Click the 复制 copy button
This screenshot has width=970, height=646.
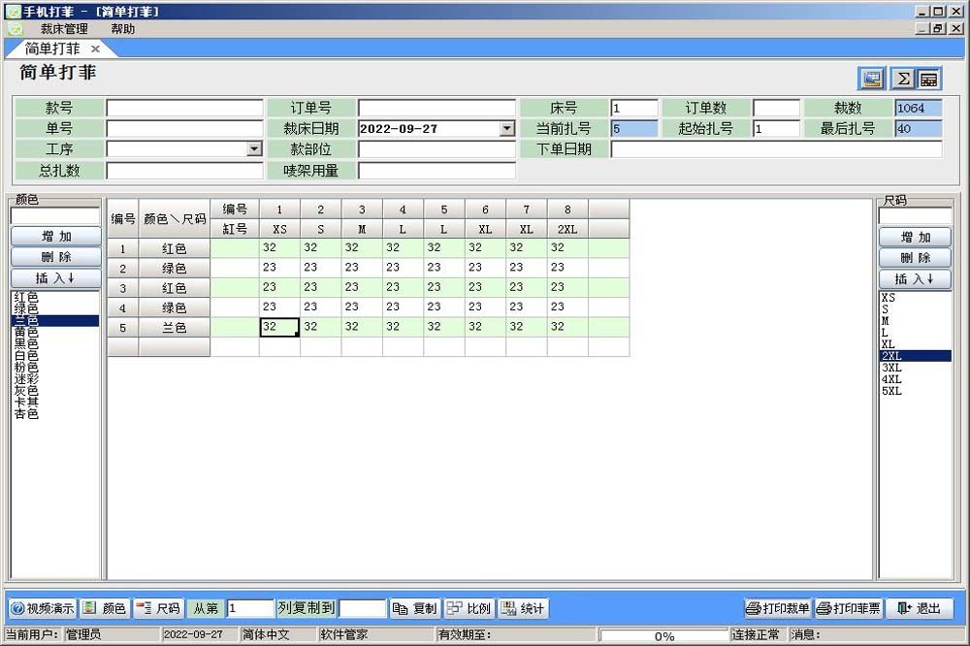pos(415,608)
